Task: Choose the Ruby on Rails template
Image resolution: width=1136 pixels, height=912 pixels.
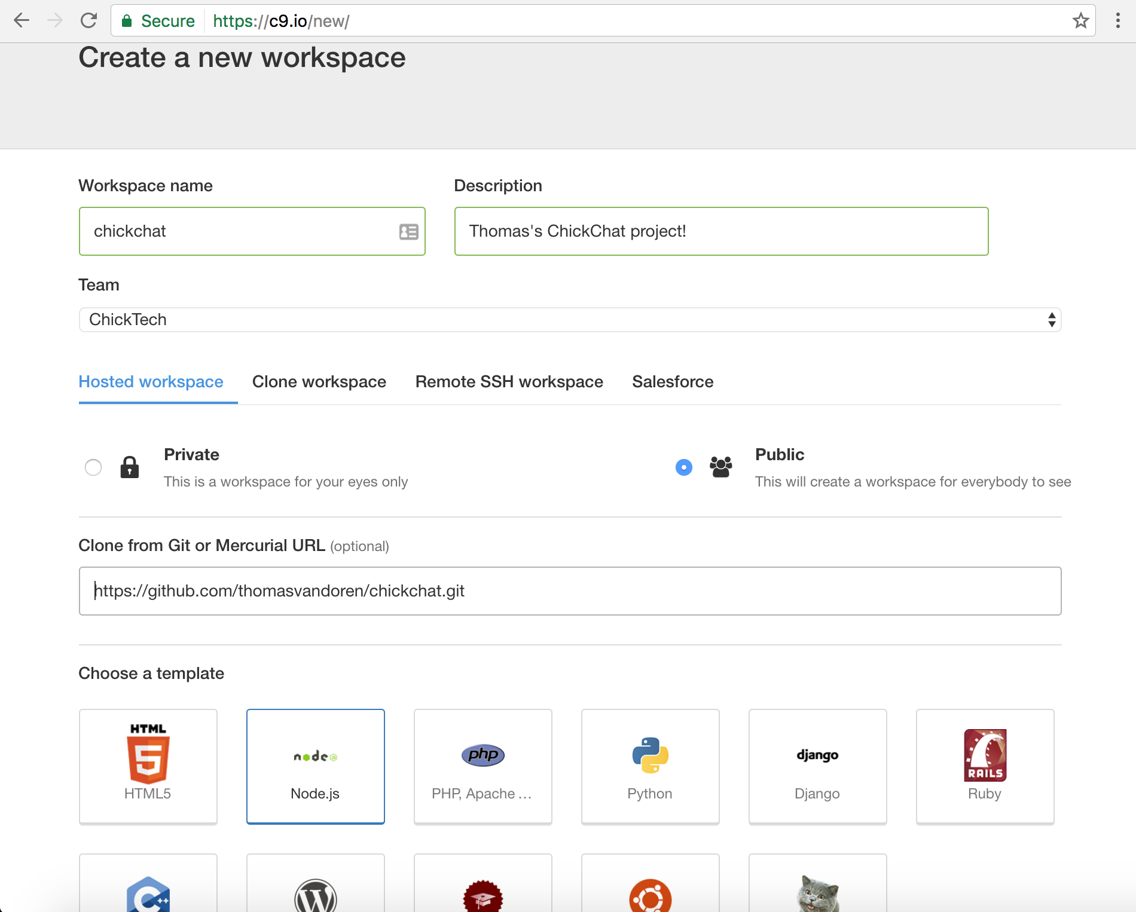Action: (985, 767)
